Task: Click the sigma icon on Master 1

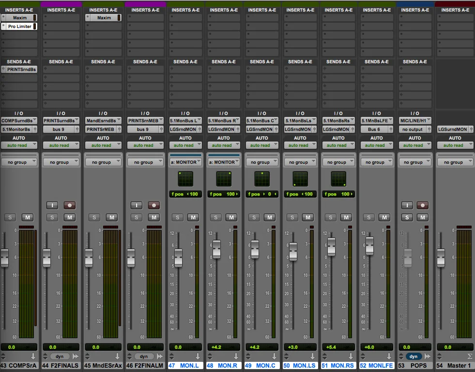Action: click(x=470, y=357)
